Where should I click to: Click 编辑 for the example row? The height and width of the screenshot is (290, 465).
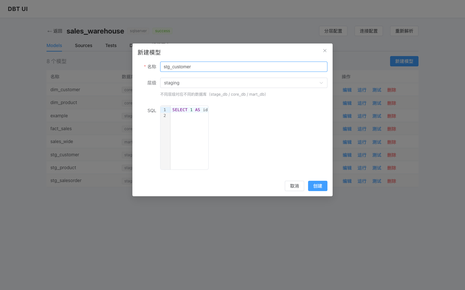[347, 116]
